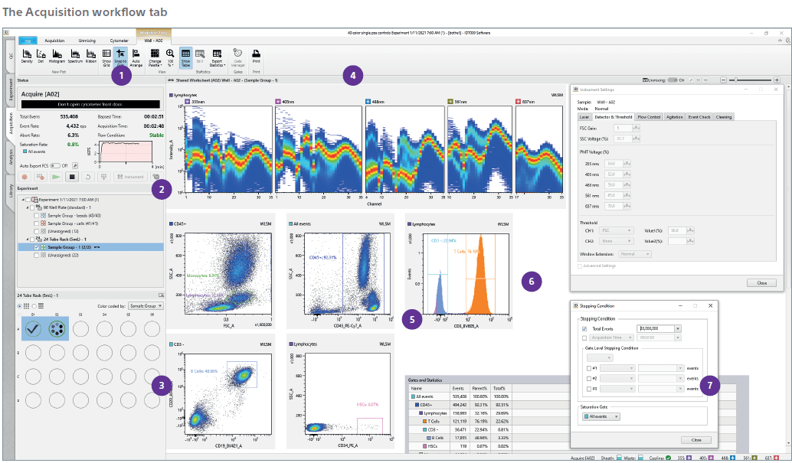Check the Total Events stopping condition
The width and height of the screenshot is (792, 463).
(584, 328)
